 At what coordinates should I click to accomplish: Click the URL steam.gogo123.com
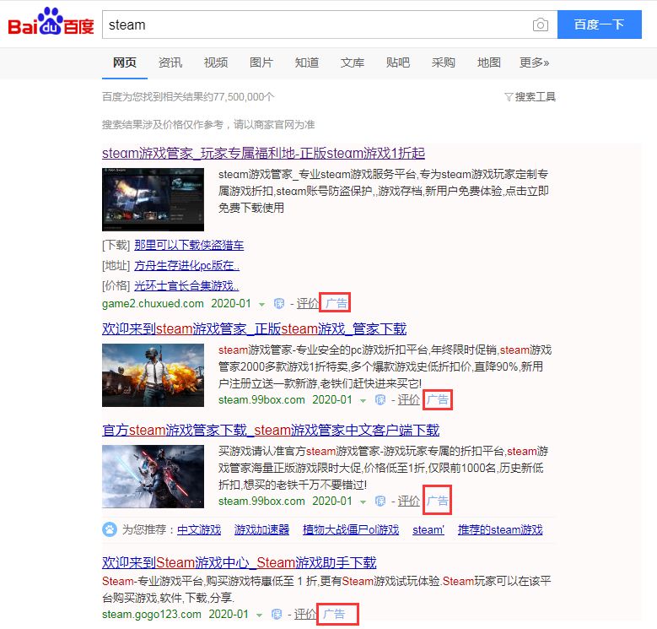152,615
